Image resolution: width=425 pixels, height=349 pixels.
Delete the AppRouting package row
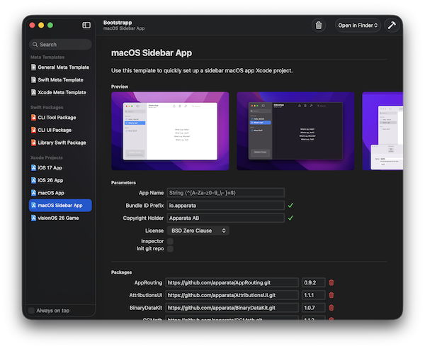click(x=331, y=282)
